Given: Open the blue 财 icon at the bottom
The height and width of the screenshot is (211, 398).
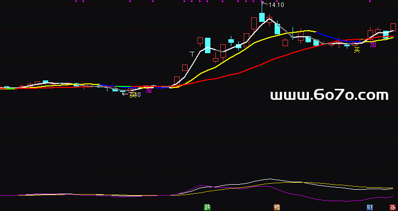Looking at the screenshot, I should coord(370,207).
